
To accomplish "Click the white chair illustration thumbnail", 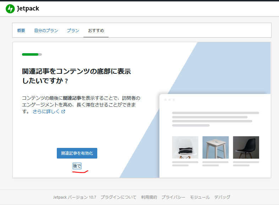I will (x=185, y=147).
